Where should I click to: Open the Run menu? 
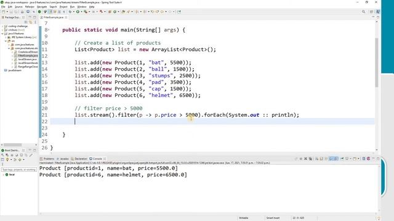73,7
